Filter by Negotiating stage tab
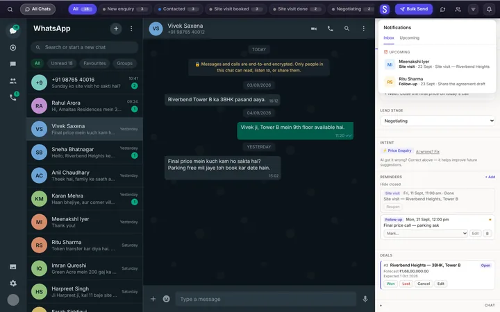 (351, 9)
